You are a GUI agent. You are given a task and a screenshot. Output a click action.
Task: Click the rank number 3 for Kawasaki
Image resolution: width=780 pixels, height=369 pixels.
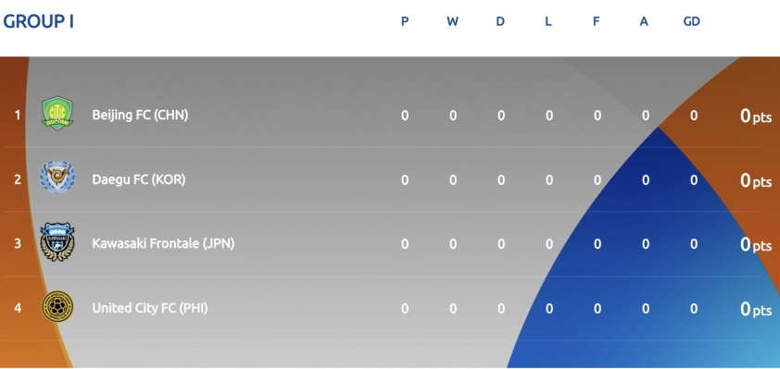coord(18,244)
